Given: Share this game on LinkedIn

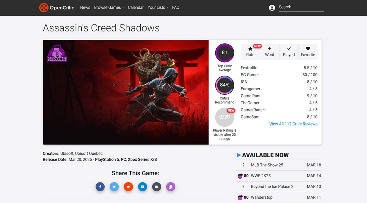Looking at the screenshot, I should 143,187.
